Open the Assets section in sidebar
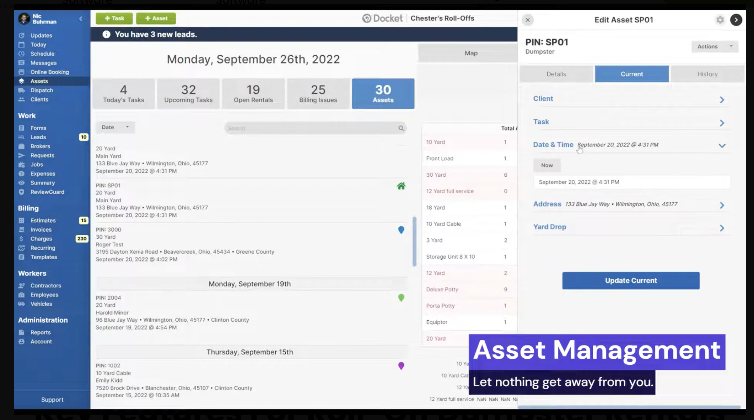 (38, 81)
